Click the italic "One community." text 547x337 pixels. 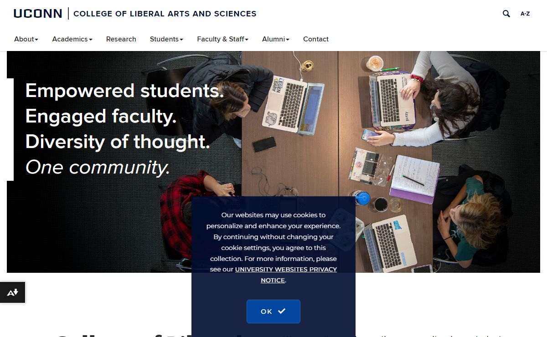click(x=98, y=167)
